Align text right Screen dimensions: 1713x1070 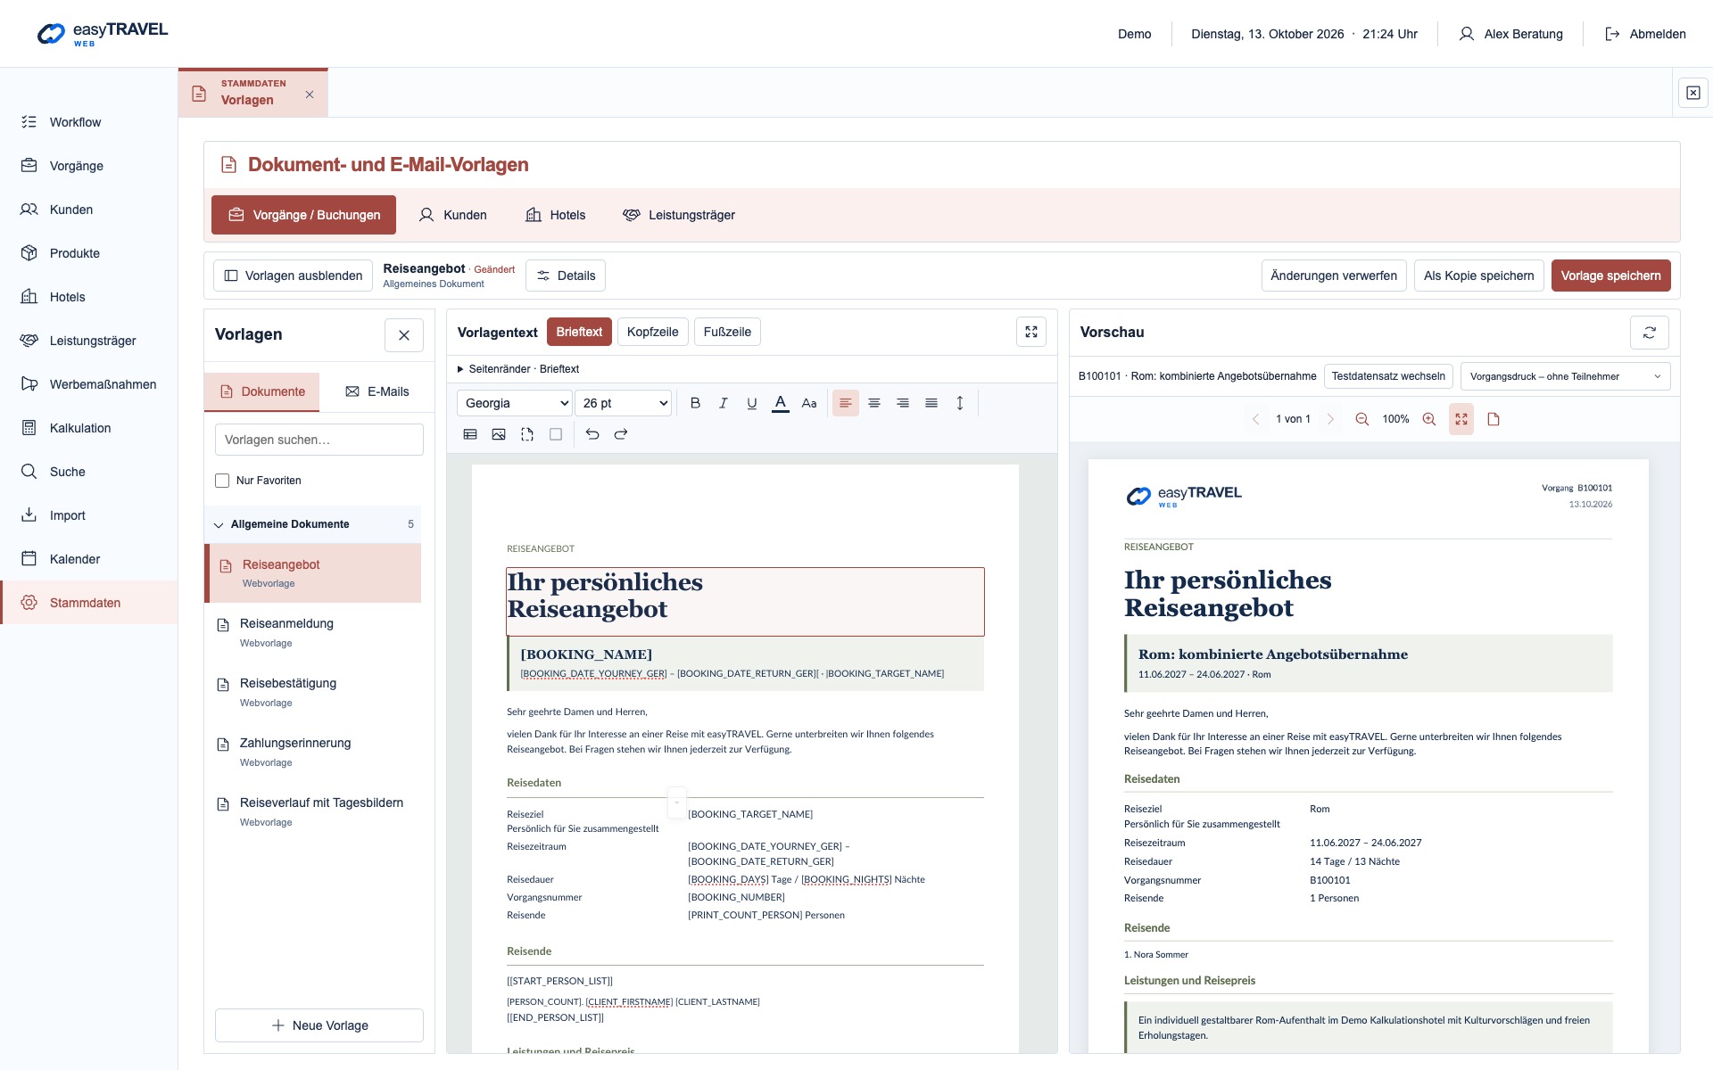(903, 403)
